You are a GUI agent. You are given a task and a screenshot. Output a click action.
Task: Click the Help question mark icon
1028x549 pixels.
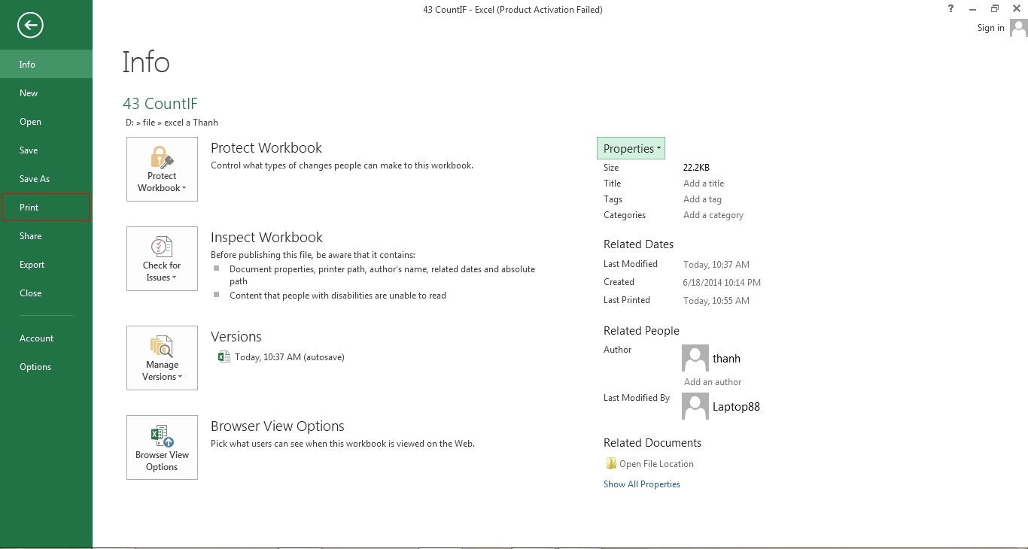pos(951,9)
